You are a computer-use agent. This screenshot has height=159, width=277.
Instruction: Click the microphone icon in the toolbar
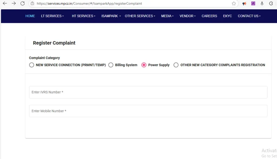click(x=262, y=3)
